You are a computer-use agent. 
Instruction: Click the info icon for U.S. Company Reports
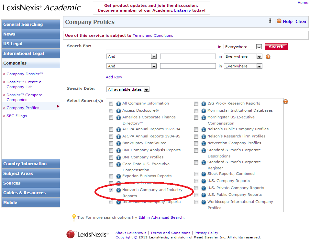click(x=204, y=181)
